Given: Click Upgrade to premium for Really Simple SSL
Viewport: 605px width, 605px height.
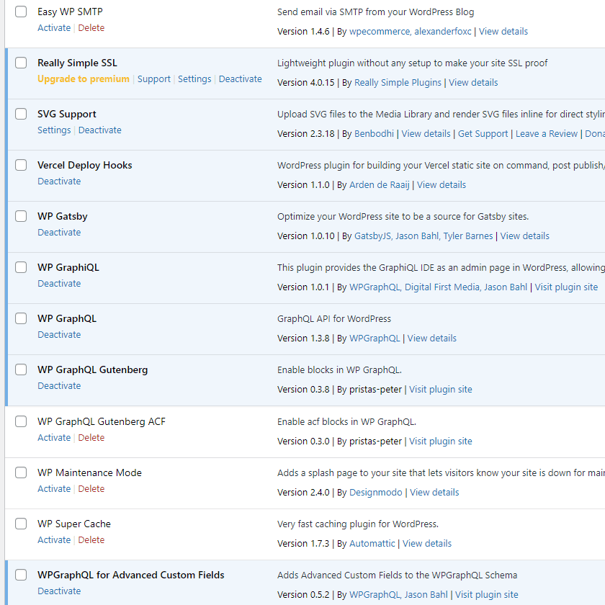Looking at the screenshot, I should tap(84, 79).
